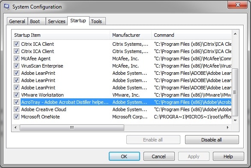Viewport: 251px width, 168px height.
Task: Click the Apply button
Action: (x=194, y=156)
